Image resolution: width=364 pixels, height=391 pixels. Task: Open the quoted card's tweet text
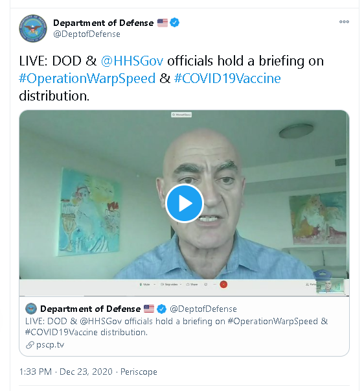(x=176, y=327)
